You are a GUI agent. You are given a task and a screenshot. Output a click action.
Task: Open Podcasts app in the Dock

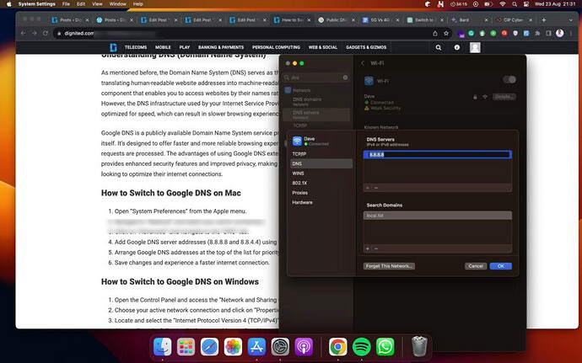pos(304,347)
